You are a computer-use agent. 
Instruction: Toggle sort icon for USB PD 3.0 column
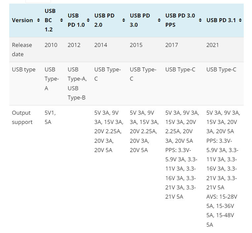159,20
